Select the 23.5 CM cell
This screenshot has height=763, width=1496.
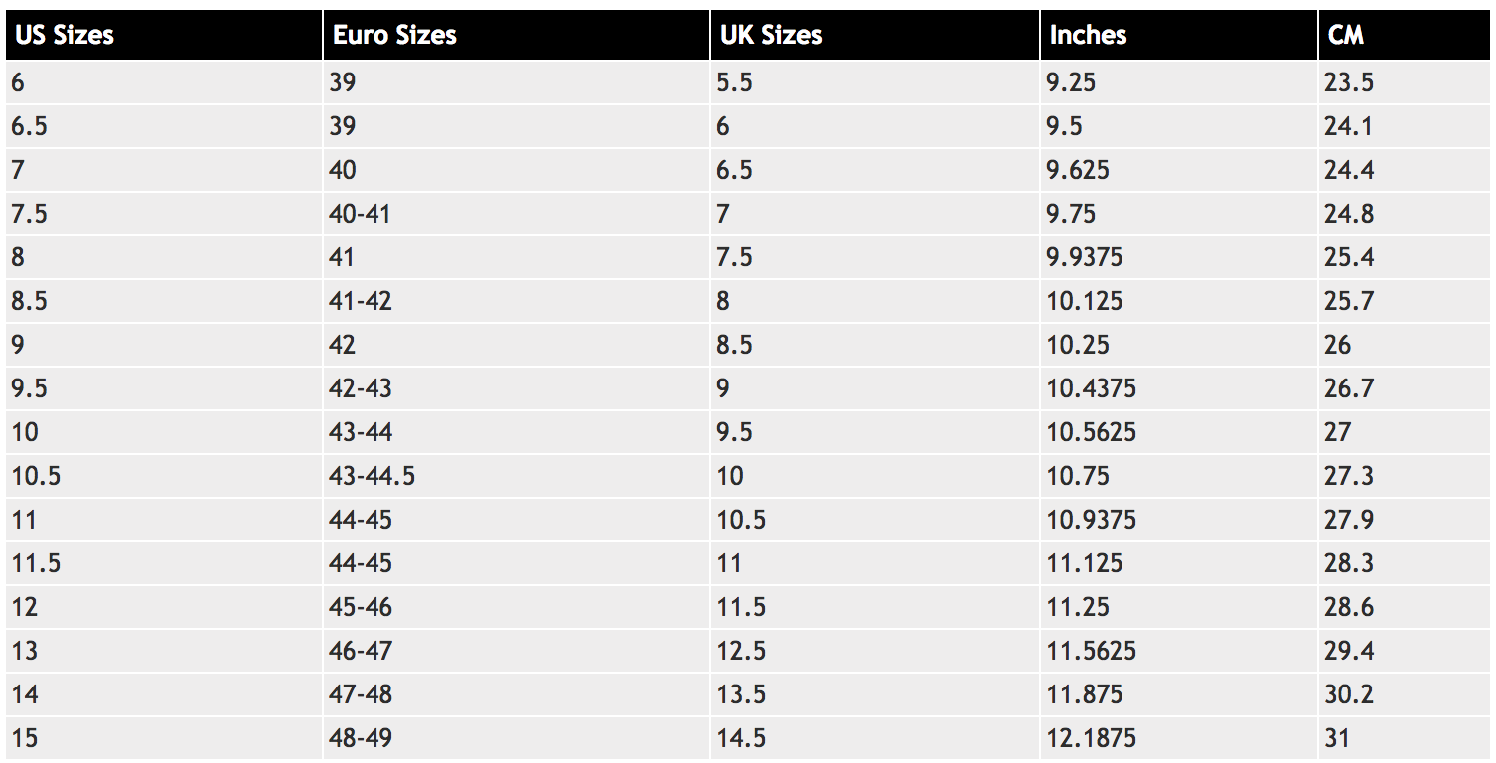coord(1348,82)
